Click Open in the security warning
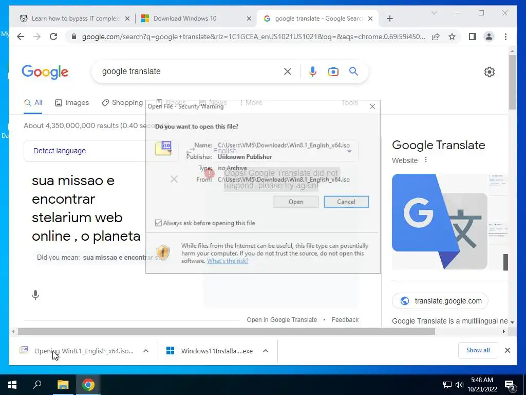This screenshot has width=526, height=395. pos(296,202)
